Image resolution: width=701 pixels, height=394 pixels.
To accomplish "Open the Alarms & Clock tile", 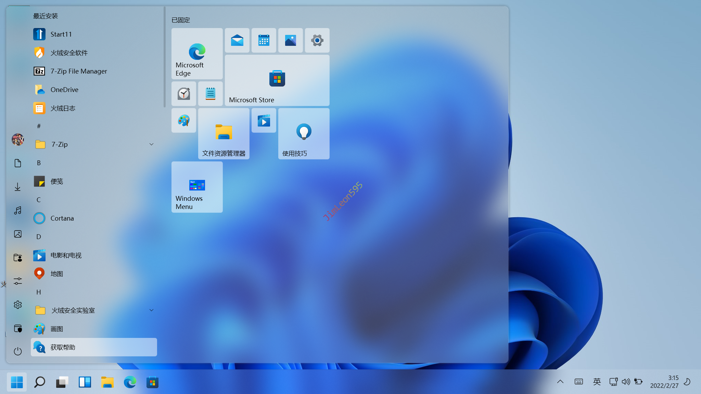I will (184, 93).
